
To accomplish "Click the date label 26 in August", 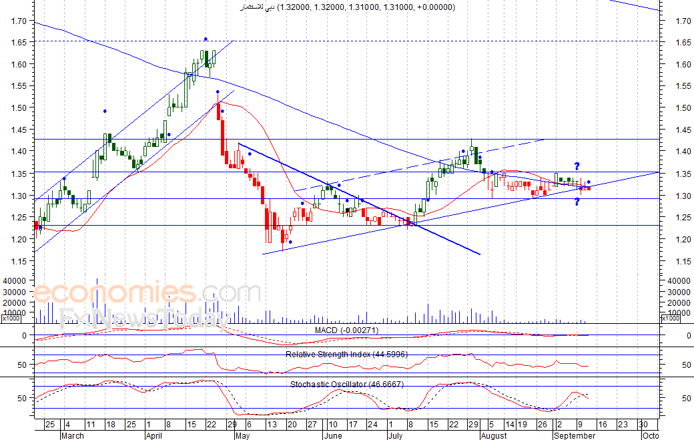I will point(542,425).
